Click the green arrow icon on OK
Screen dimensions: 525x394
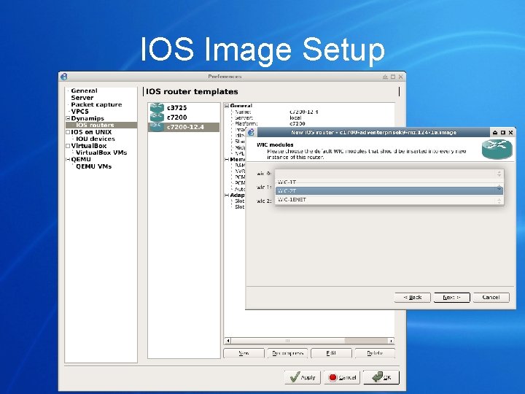point(378,377)
